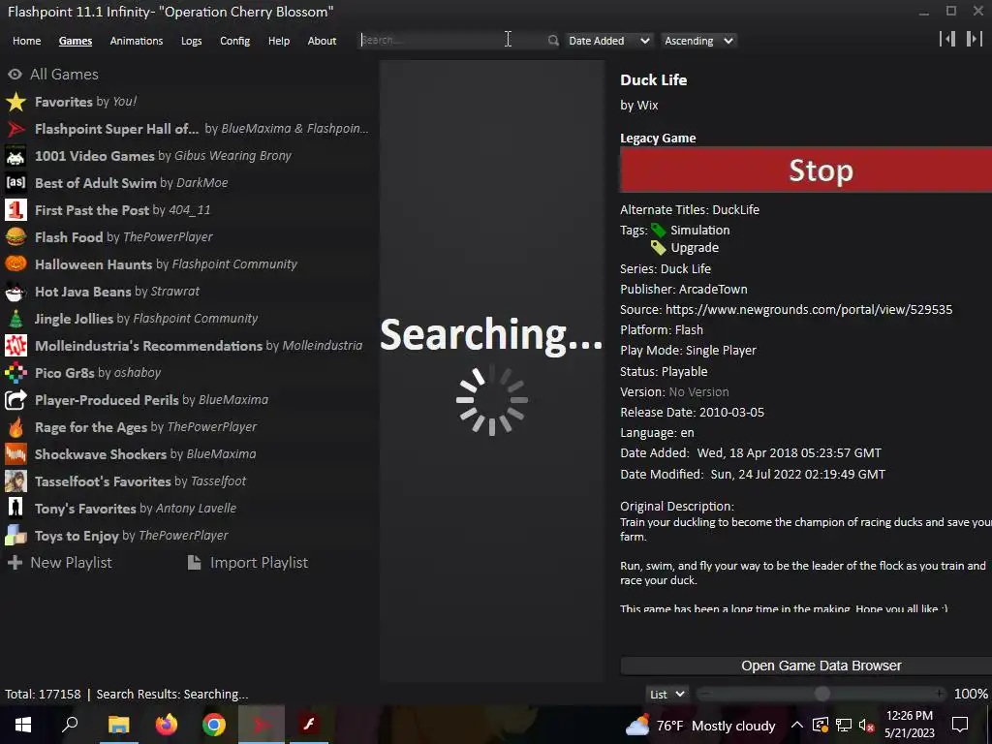Toggle the left sidebar collapse icon

tap(947, 39)
